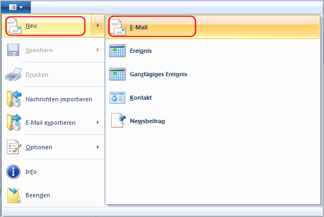Click the new document icon beside Neu
Image resolution: width=324 pixels, height=217 pixels.
tap(14, 26)
